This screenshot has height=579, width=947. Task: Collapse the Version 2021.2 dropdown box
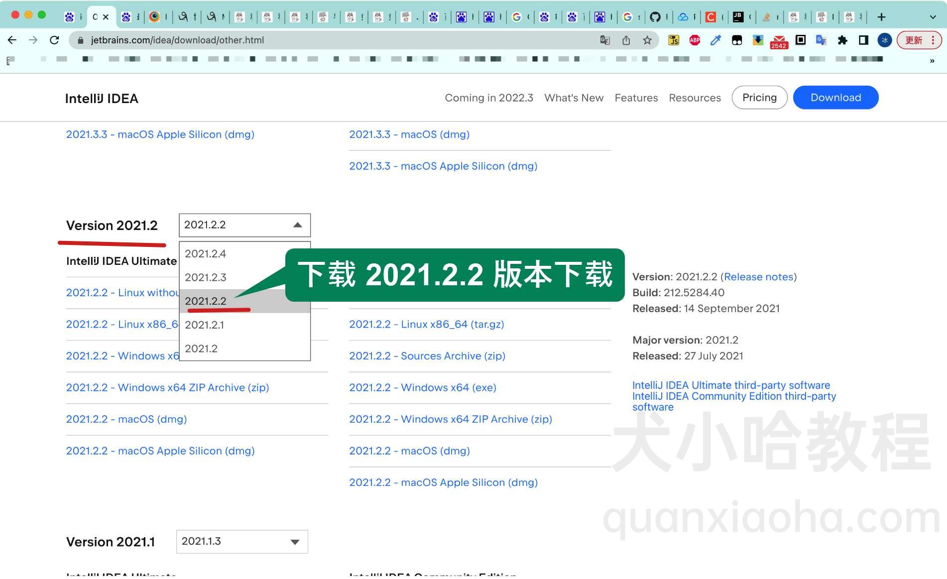pyautogui.click(x=244, y=225)
